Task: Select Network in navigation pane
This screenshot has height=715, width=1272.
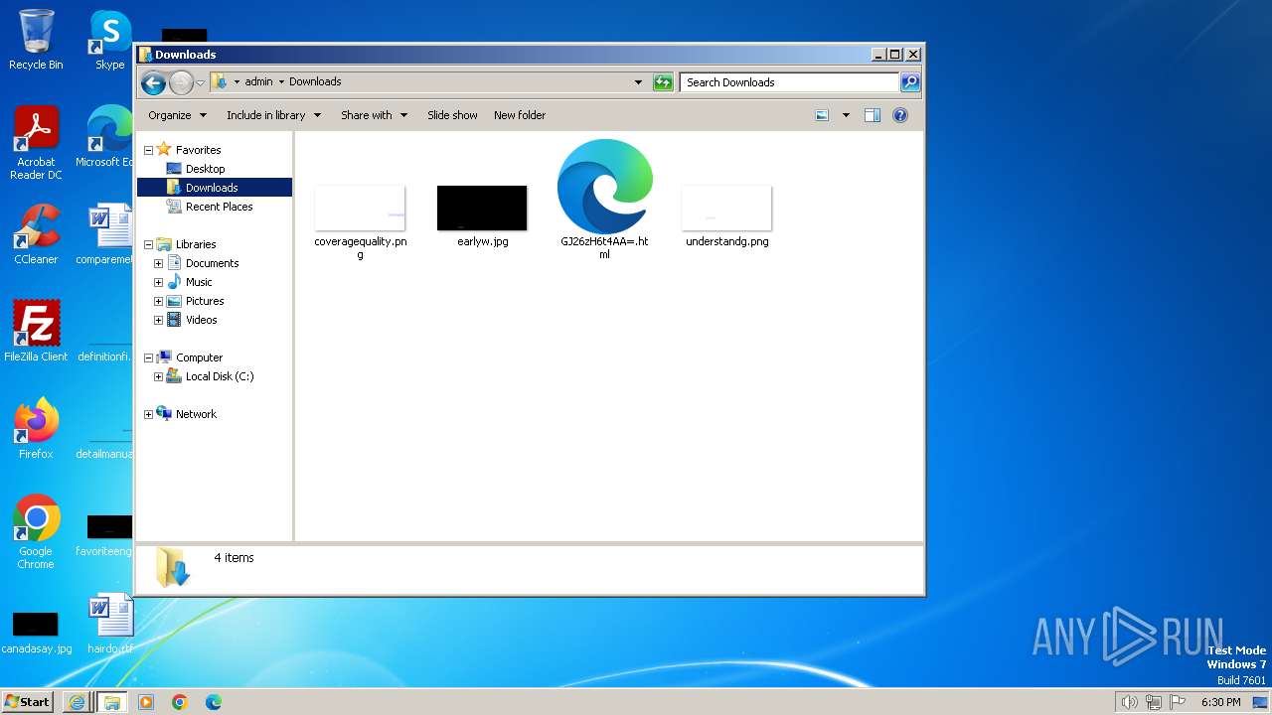Action: point(196,414)
